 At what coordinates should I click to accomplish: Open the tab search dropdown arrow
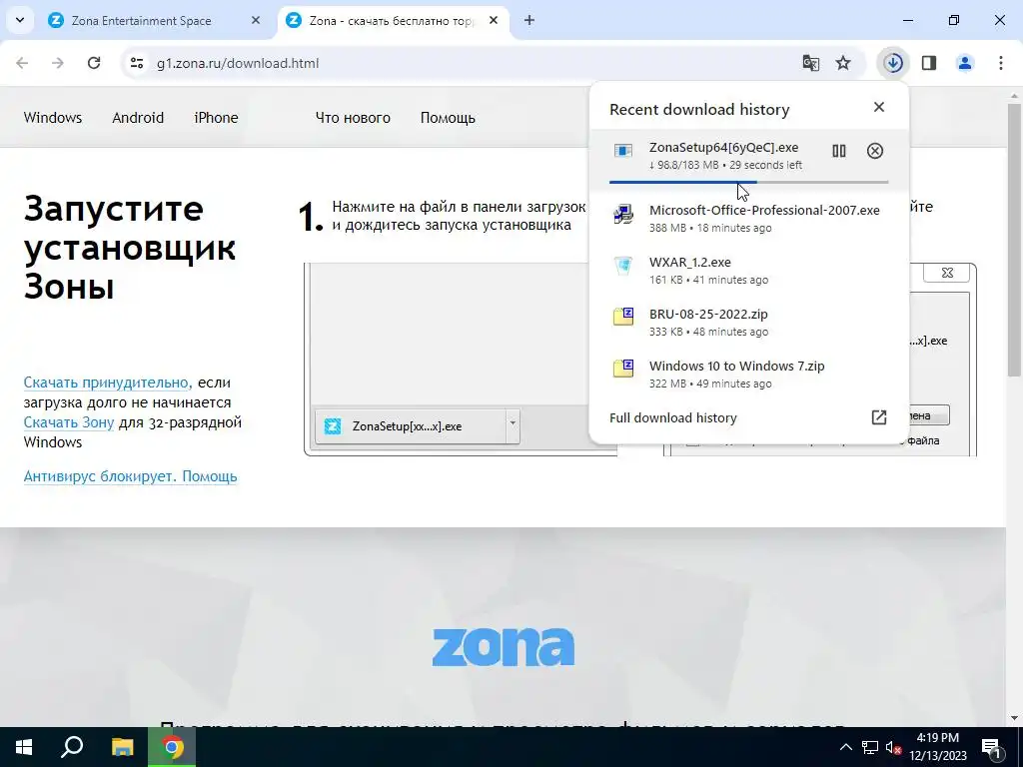tap(20, 20)
